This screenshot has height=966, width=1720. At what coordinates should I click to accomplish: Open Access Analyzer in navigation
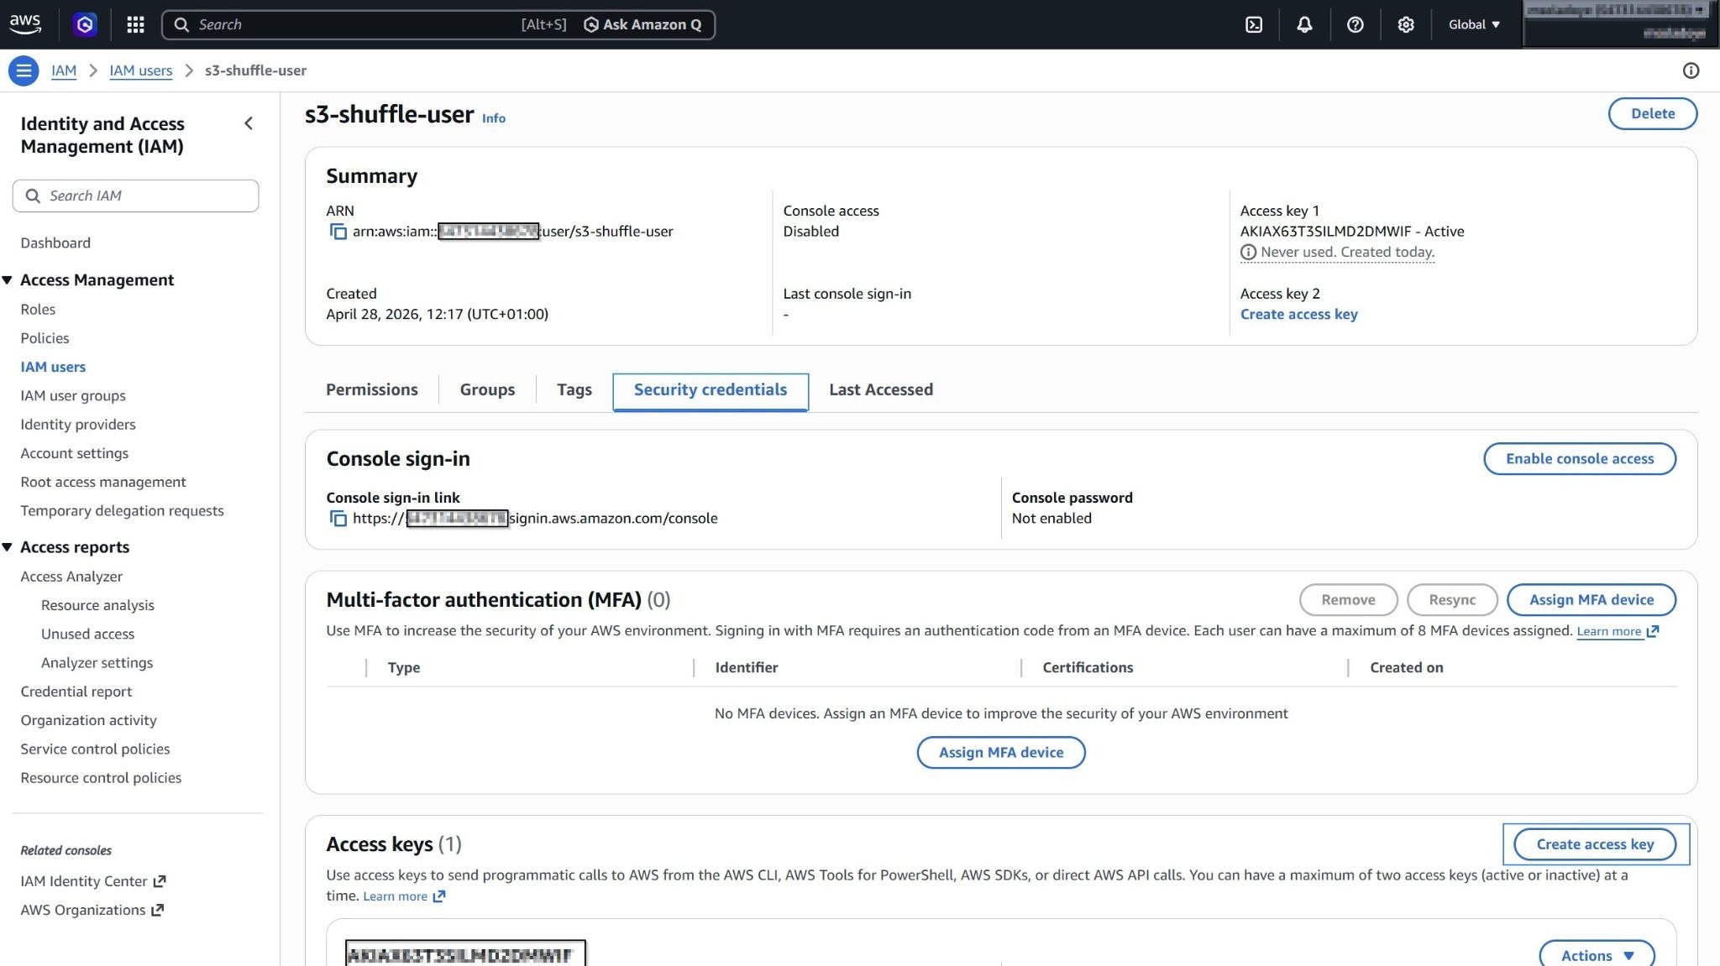[71, 577]
